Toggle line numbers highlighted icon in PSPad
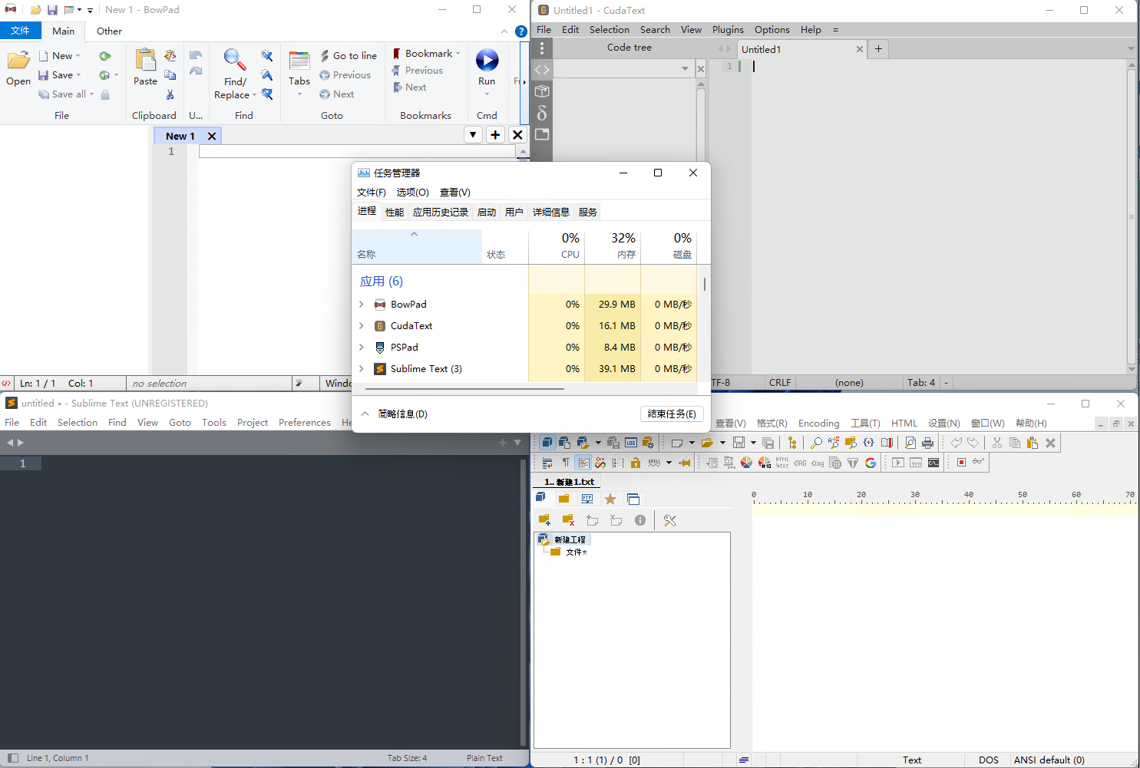 point(583,463)
